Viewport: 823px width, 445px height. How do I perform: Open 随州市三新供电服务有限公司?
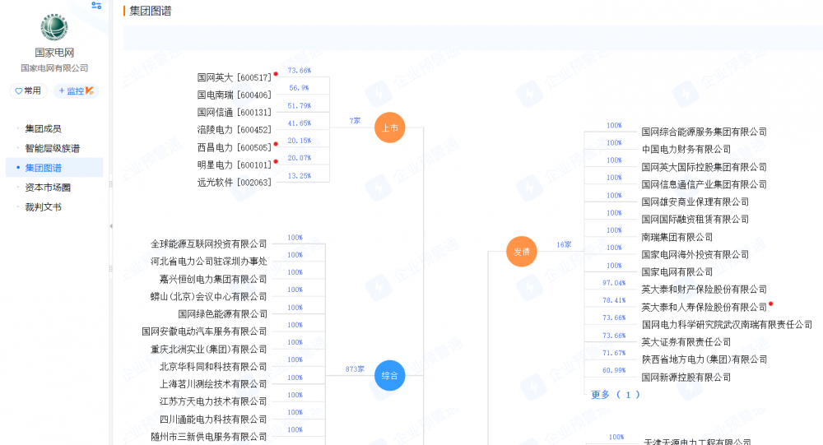point(208,437)
